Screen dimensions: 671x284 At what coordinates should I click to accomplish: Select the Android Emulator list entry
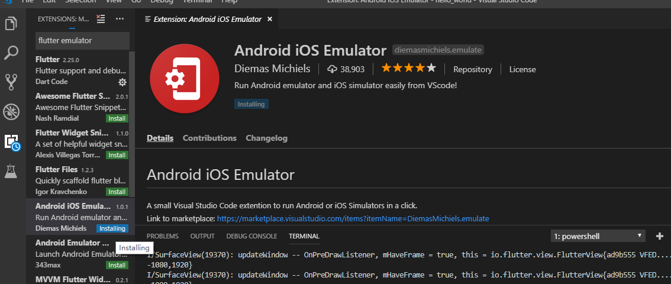tap(80, 254)
